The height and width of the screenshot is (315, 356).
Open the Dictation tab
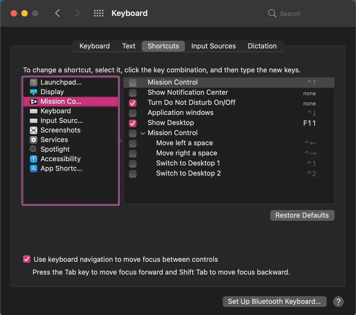point(262,46)
